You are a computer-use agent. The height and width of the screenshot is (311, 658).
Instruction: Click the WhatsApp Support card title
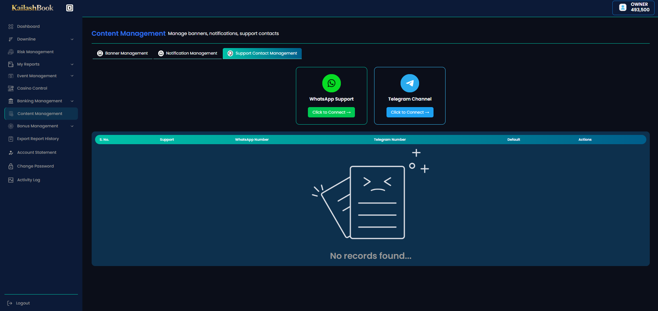332,99
